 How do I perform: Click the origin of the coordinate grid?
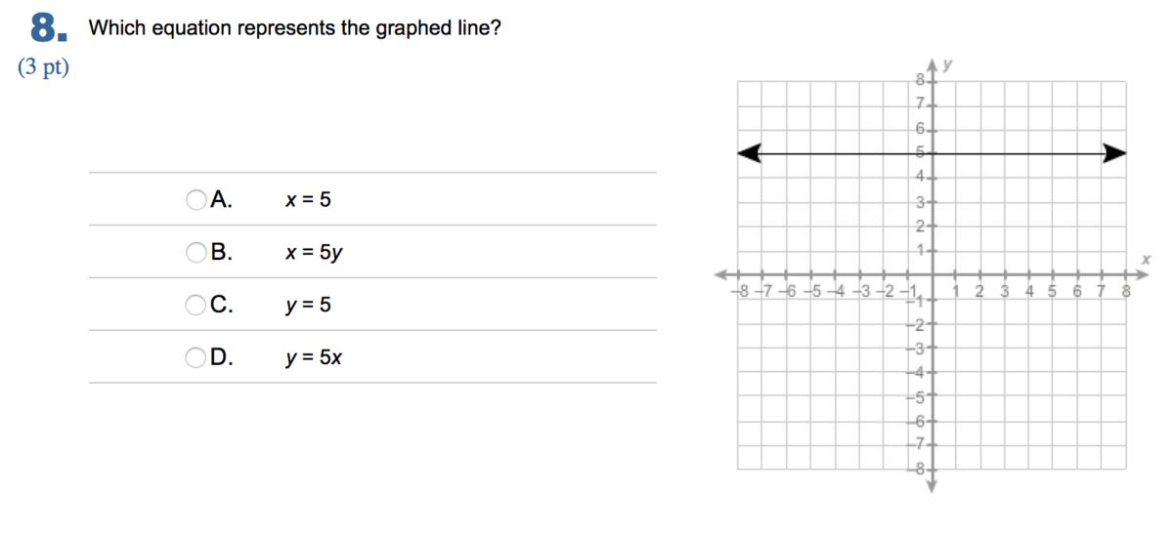pos(932,273)
